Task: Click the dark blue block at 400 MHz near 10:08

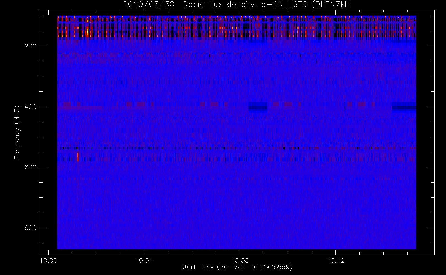Action: (x=258, y=107)
